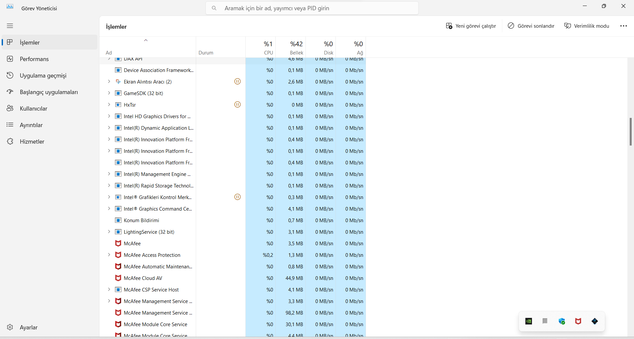634x339 pixels.
Task: Click the Ekran Alıntısı Aracı snipping icon
Action: [118, 82]
